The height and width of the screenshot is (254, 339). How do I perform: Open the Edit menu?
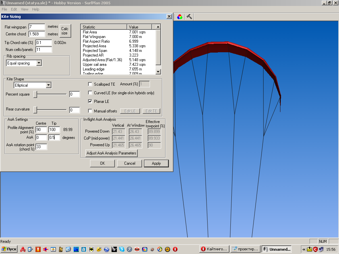click(14, 9)
